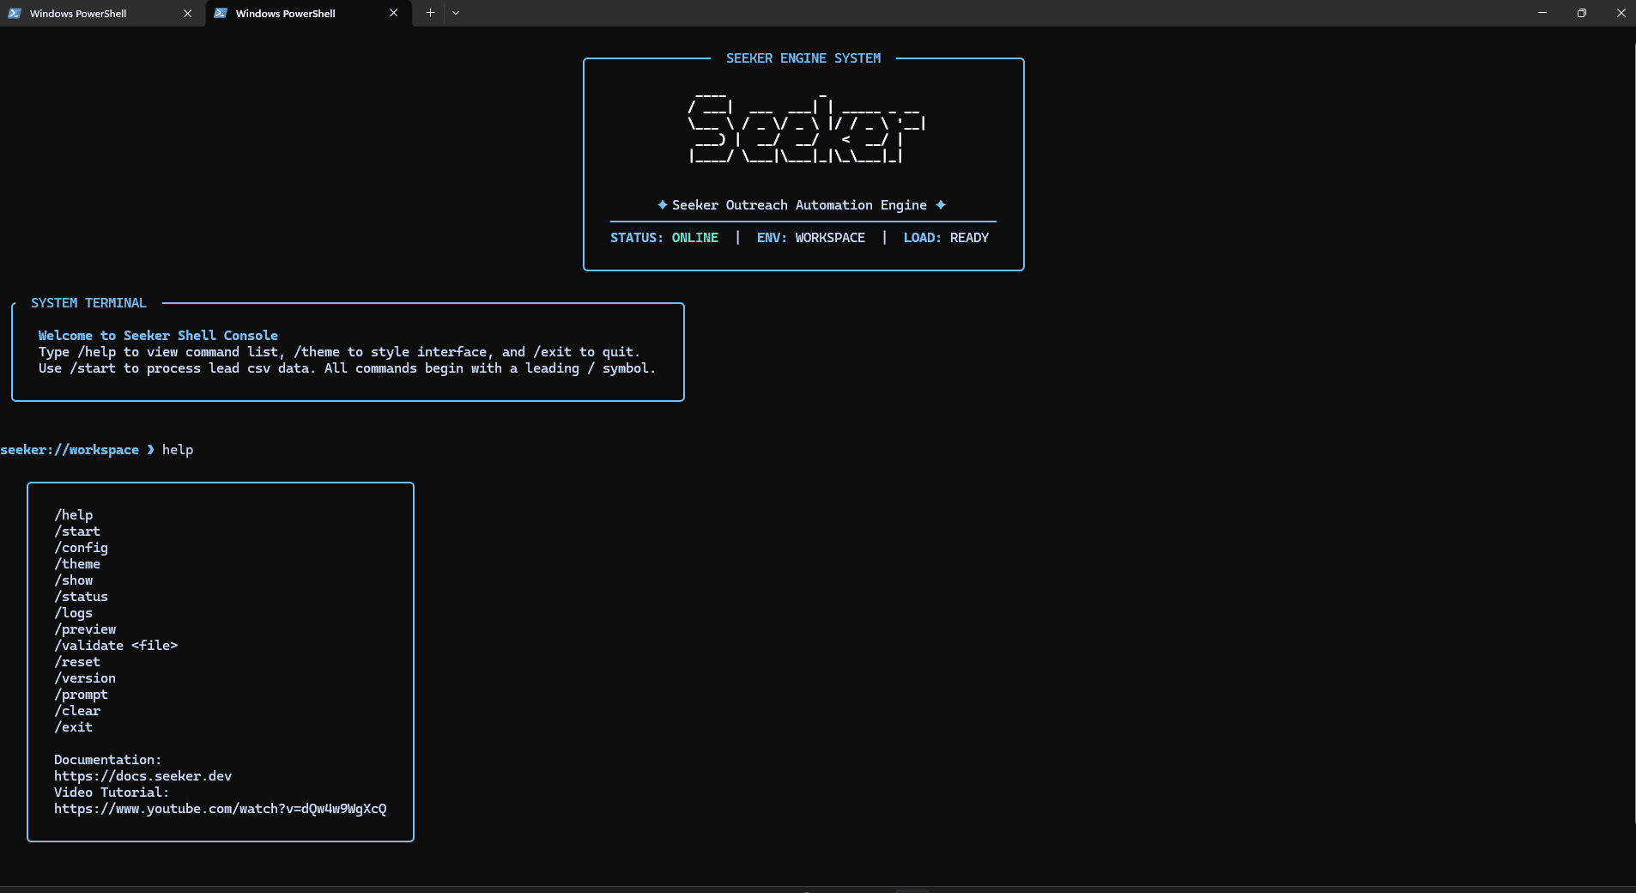The height and width of the screenshot is (893, 1636).
Task: Close the terminal window
Action: point(1621,13)
